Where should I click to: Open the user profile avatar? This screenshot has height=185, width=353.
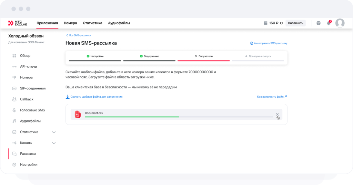(x=340, y=23)
